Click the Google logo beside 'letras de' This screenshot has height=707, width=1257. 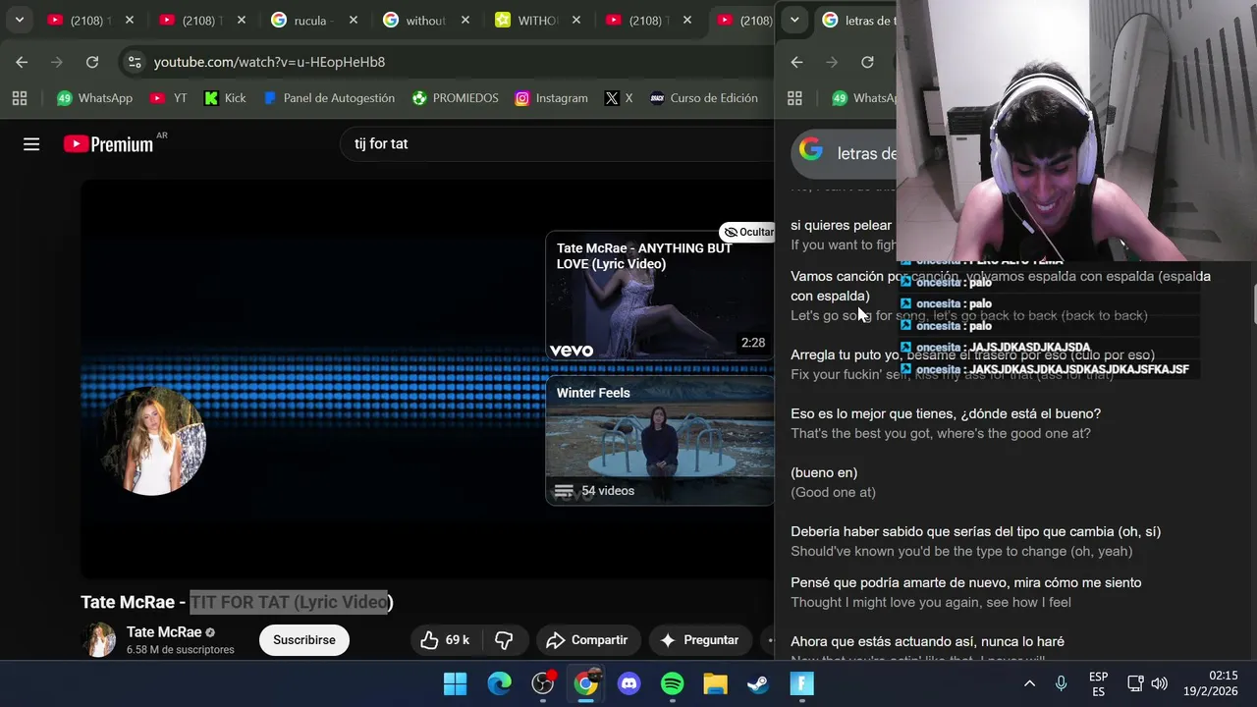[x=810, y=149]
